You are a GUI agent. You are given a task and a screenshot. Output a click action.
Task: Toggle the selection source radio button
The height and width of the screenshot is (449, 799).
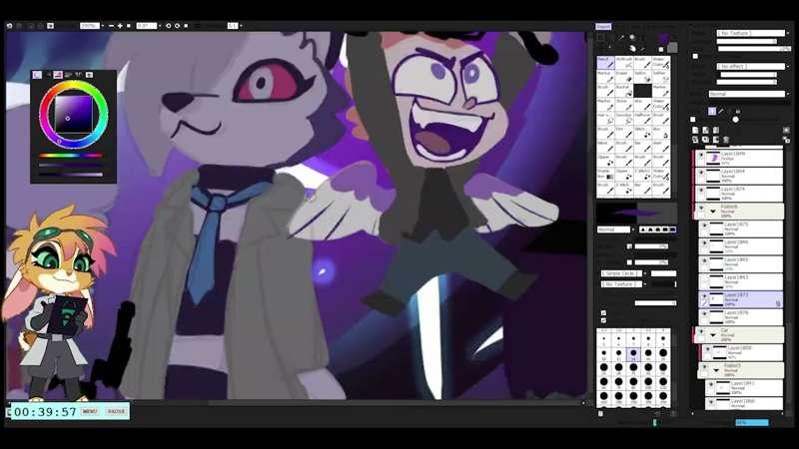pos(735,119)
